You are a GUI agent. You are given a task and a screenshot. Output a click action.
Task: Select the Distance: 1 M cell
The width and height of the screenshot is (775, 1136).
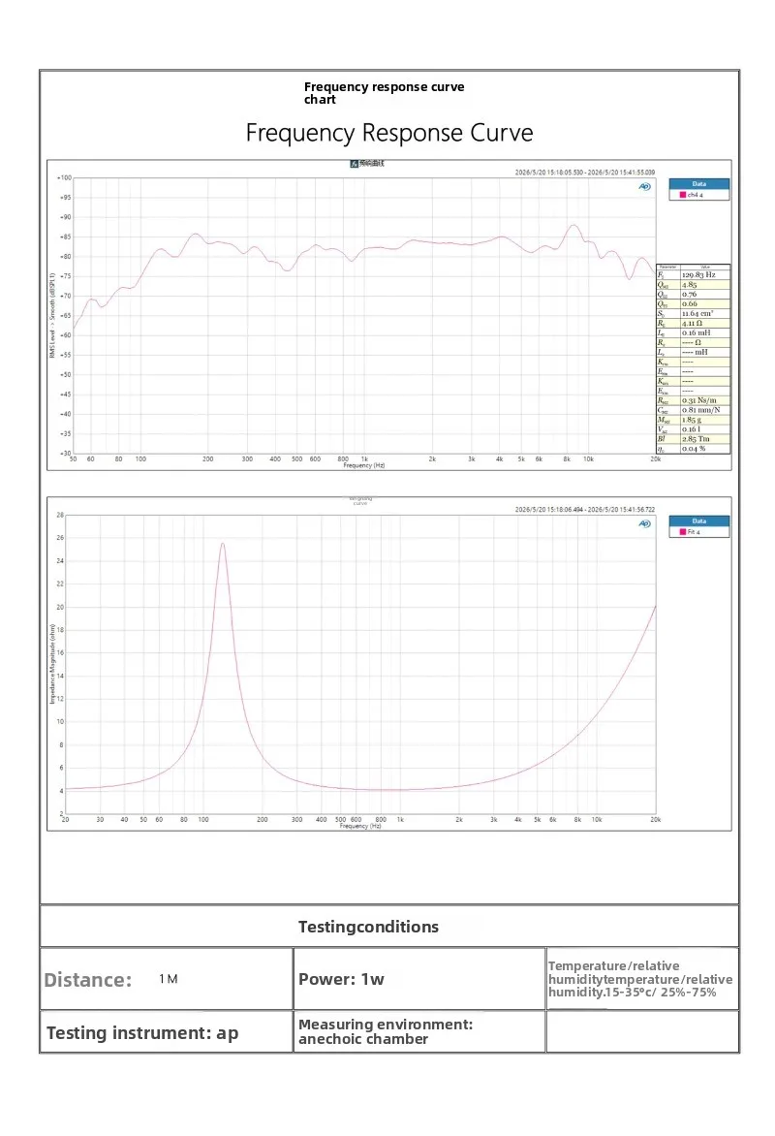[x=167, y=979]
